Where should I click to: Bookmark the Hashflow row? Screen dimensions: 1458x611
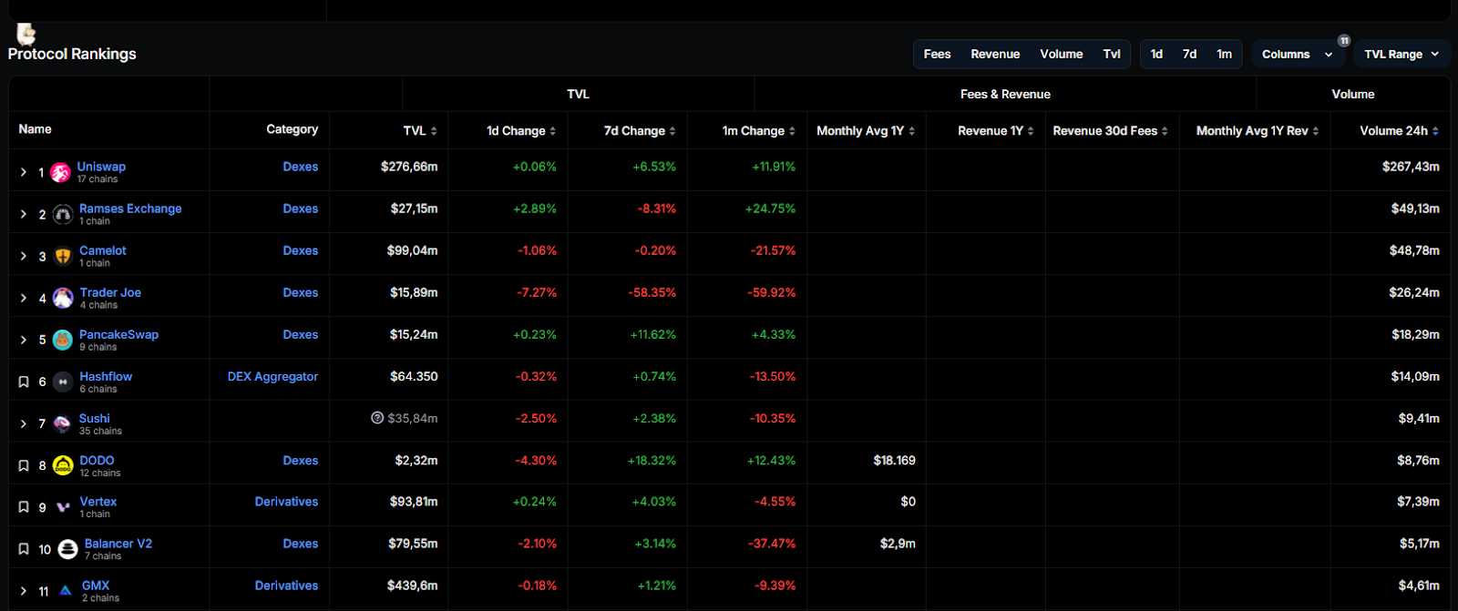[x=24, y=382]
